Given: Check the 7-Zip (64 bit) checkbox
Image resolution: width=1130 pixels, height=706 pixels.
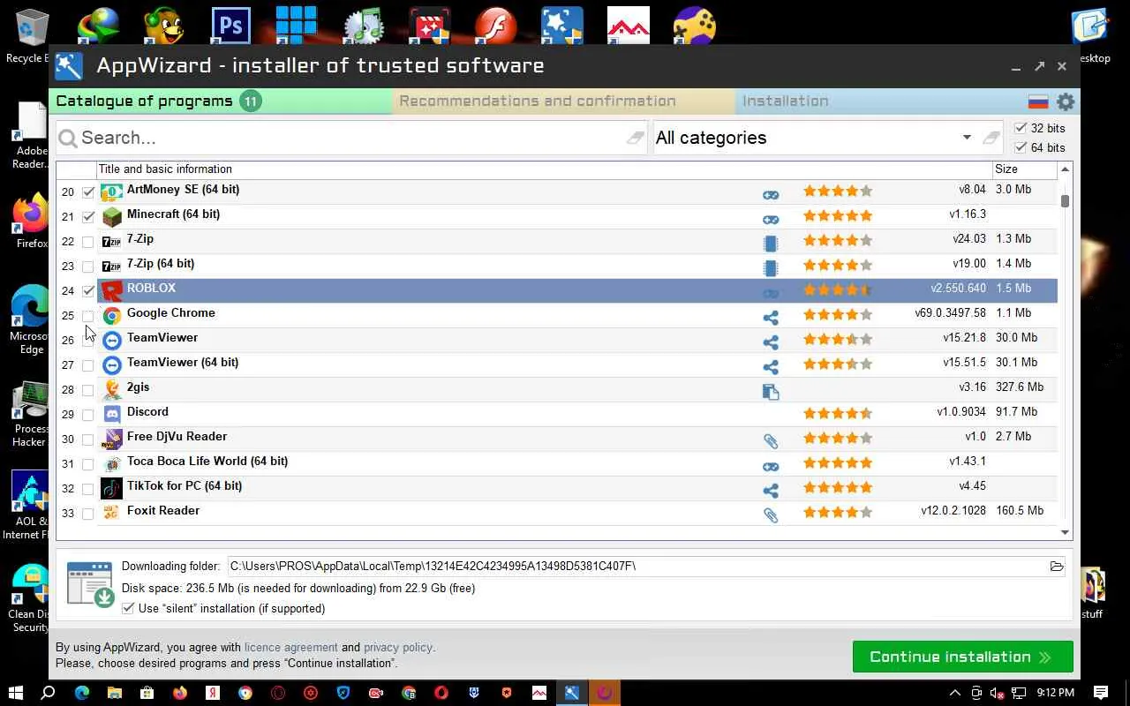Looking at the screenshot, I should (88, 266).
